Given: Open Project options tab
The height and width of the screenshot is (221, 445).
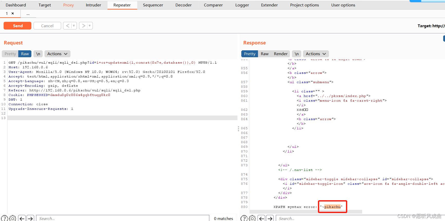Looking at the screenshot, I should pos(305,5).
